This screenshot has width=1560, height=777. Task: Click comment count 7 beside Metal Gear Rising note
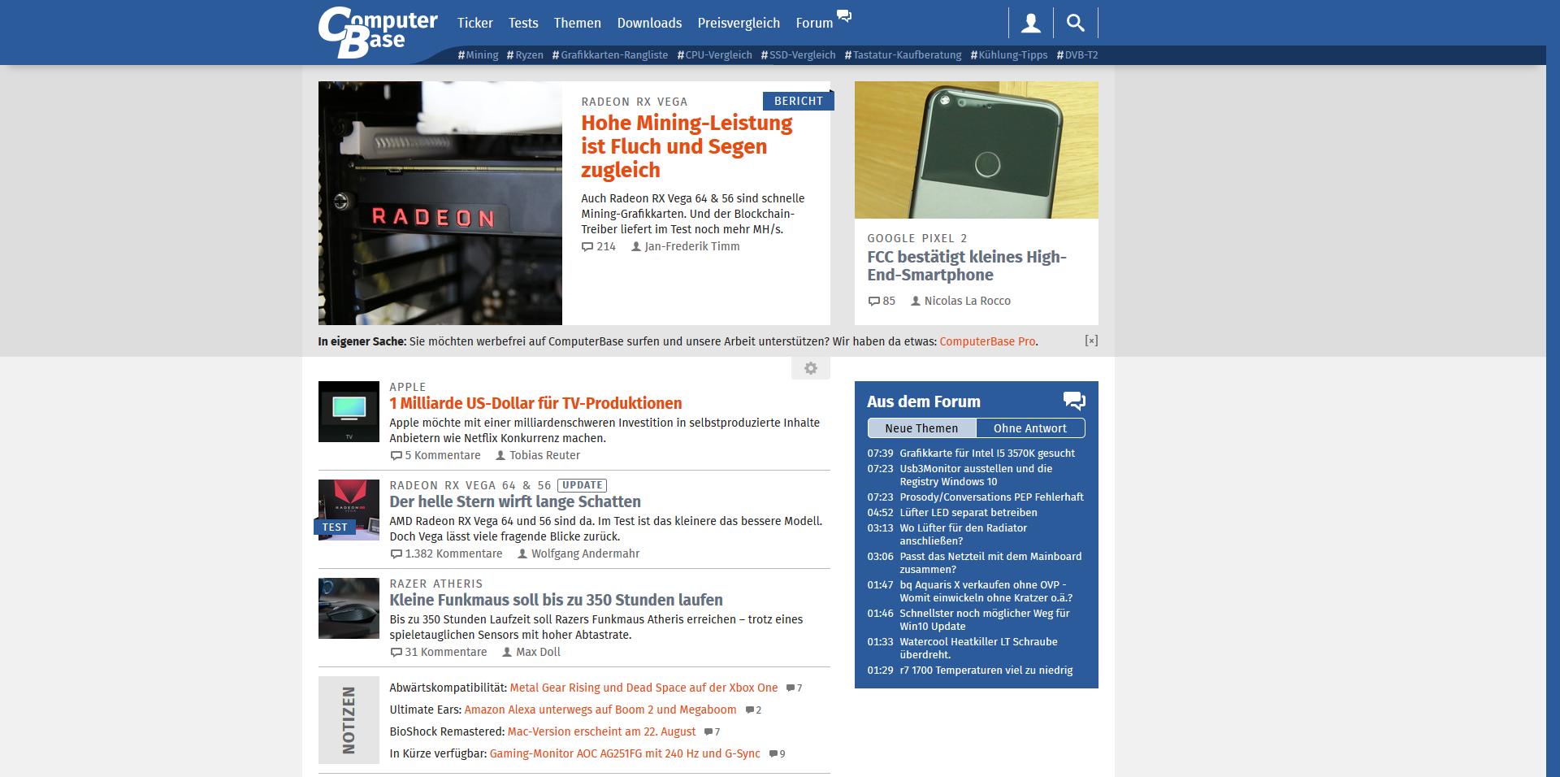point(794,688)
